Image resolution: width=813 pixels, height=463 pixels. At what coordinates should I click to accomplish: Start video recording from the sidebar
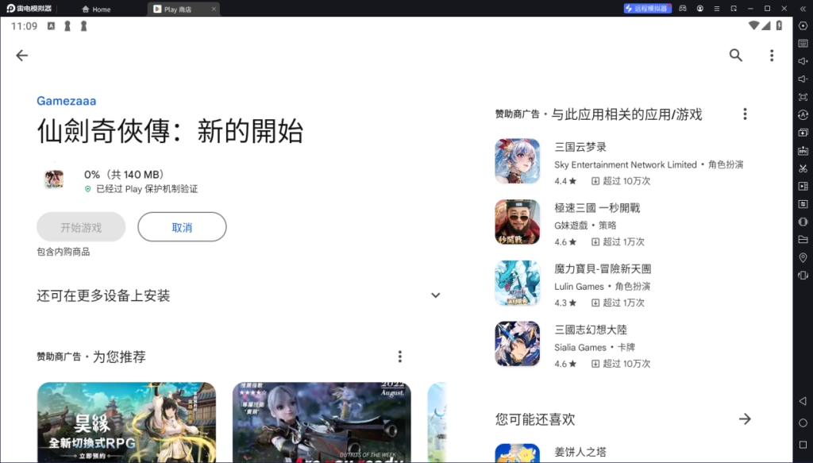(x=803, y=186)
